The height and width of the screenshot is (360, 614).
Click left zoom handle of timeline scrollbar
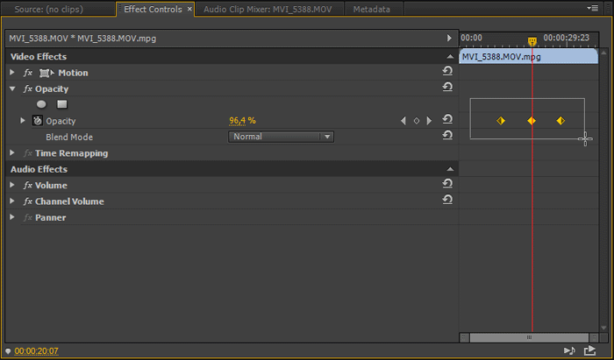[464, 337]
